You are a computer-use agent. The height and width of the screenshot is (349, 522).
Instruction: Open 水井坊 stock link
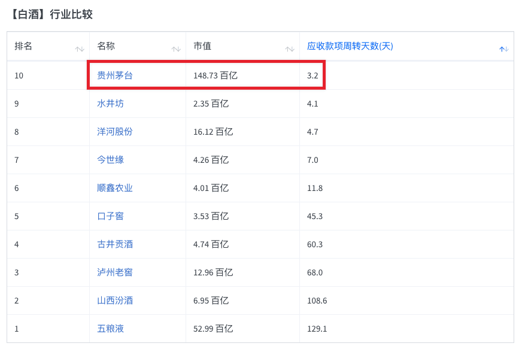pos(111,104)
